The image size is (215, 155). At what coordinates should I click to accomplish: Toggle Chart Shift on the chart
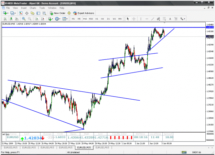pyautogui.click(x=43, y=19)
